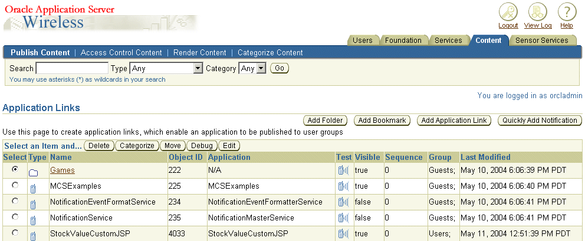The image size is (585, 241).
Task: Click the type icon for MCSExamples row
Action: point(33,189)
